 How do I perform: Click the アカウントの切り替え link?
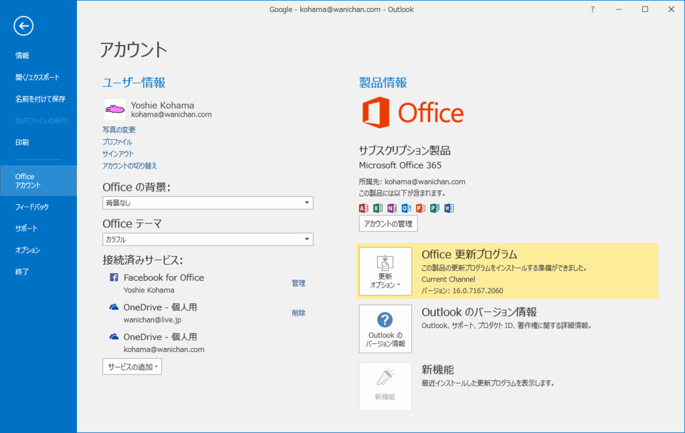coord(129,165)
